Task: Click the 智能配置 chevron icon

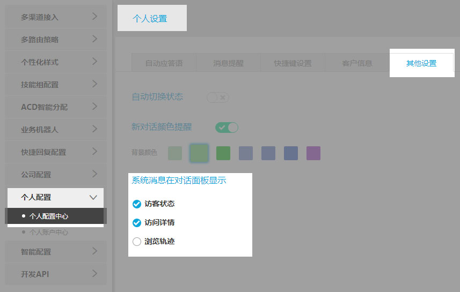Action: [94, 251]
